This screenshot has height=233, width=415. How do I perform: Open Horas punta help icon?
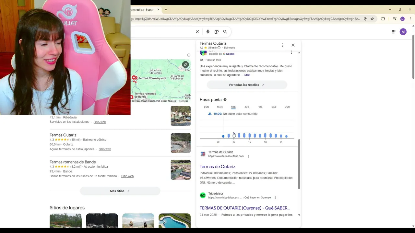click(225, 100)
